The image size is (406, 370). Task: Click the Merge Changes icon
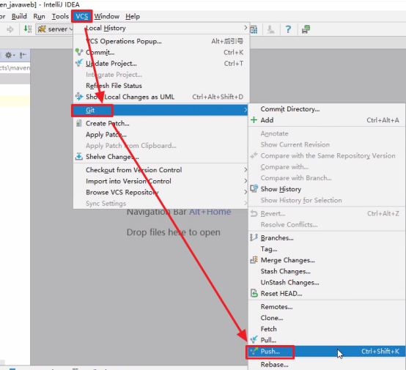[254, 259]
